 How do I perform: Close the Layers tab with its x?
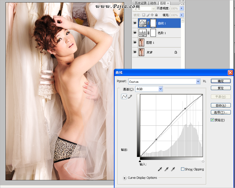(168, 3)
